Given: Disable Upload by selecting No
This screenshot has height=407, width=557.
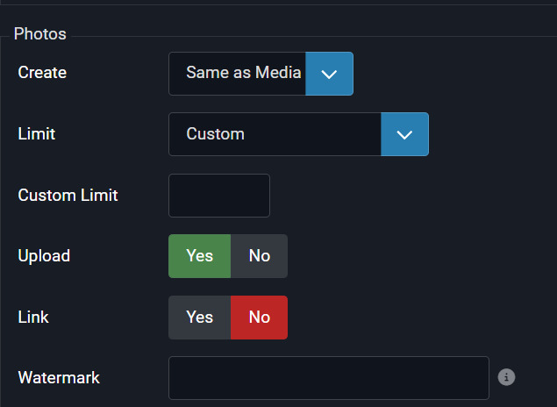Looking at the screenshot, I should (259, 256).
